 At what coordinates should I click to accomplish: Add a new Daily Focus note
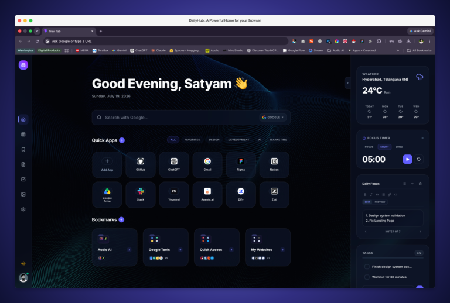pos(412,184)
